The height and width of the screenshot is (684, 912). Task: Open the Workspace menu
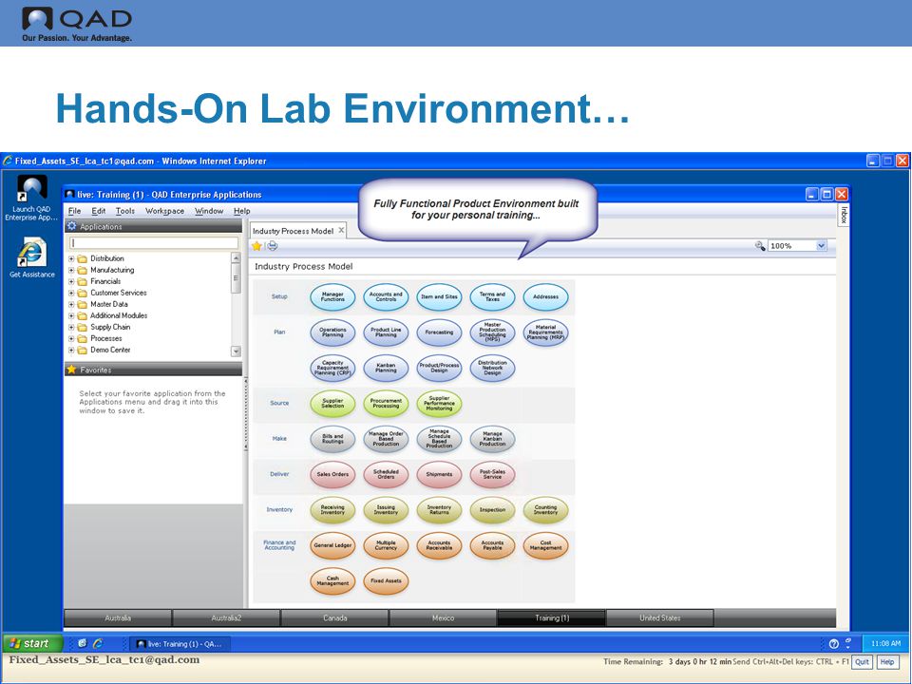point(164,211)
